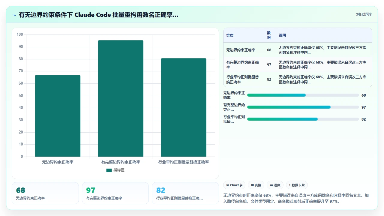Click the icon inside the 表格 chip
The width and height of the screenshot is (384, 216).
click(x=253, y=185)
